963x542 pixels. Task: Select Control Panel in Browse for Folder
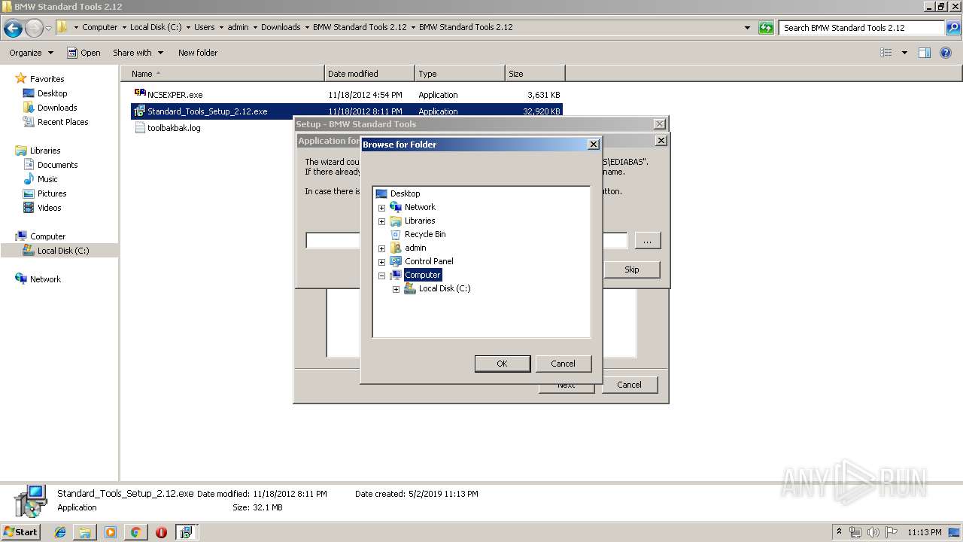[x=429, y=261]
